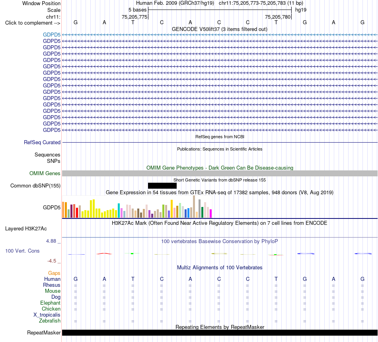Click the 100 Vert. Cons label
The height and width of the screenshot is (342, 378).
pyautogui.click(x=22, y=251)
